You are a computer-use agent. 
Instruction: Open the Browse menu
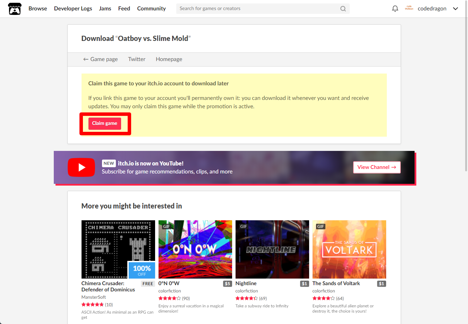coord(38,9)
